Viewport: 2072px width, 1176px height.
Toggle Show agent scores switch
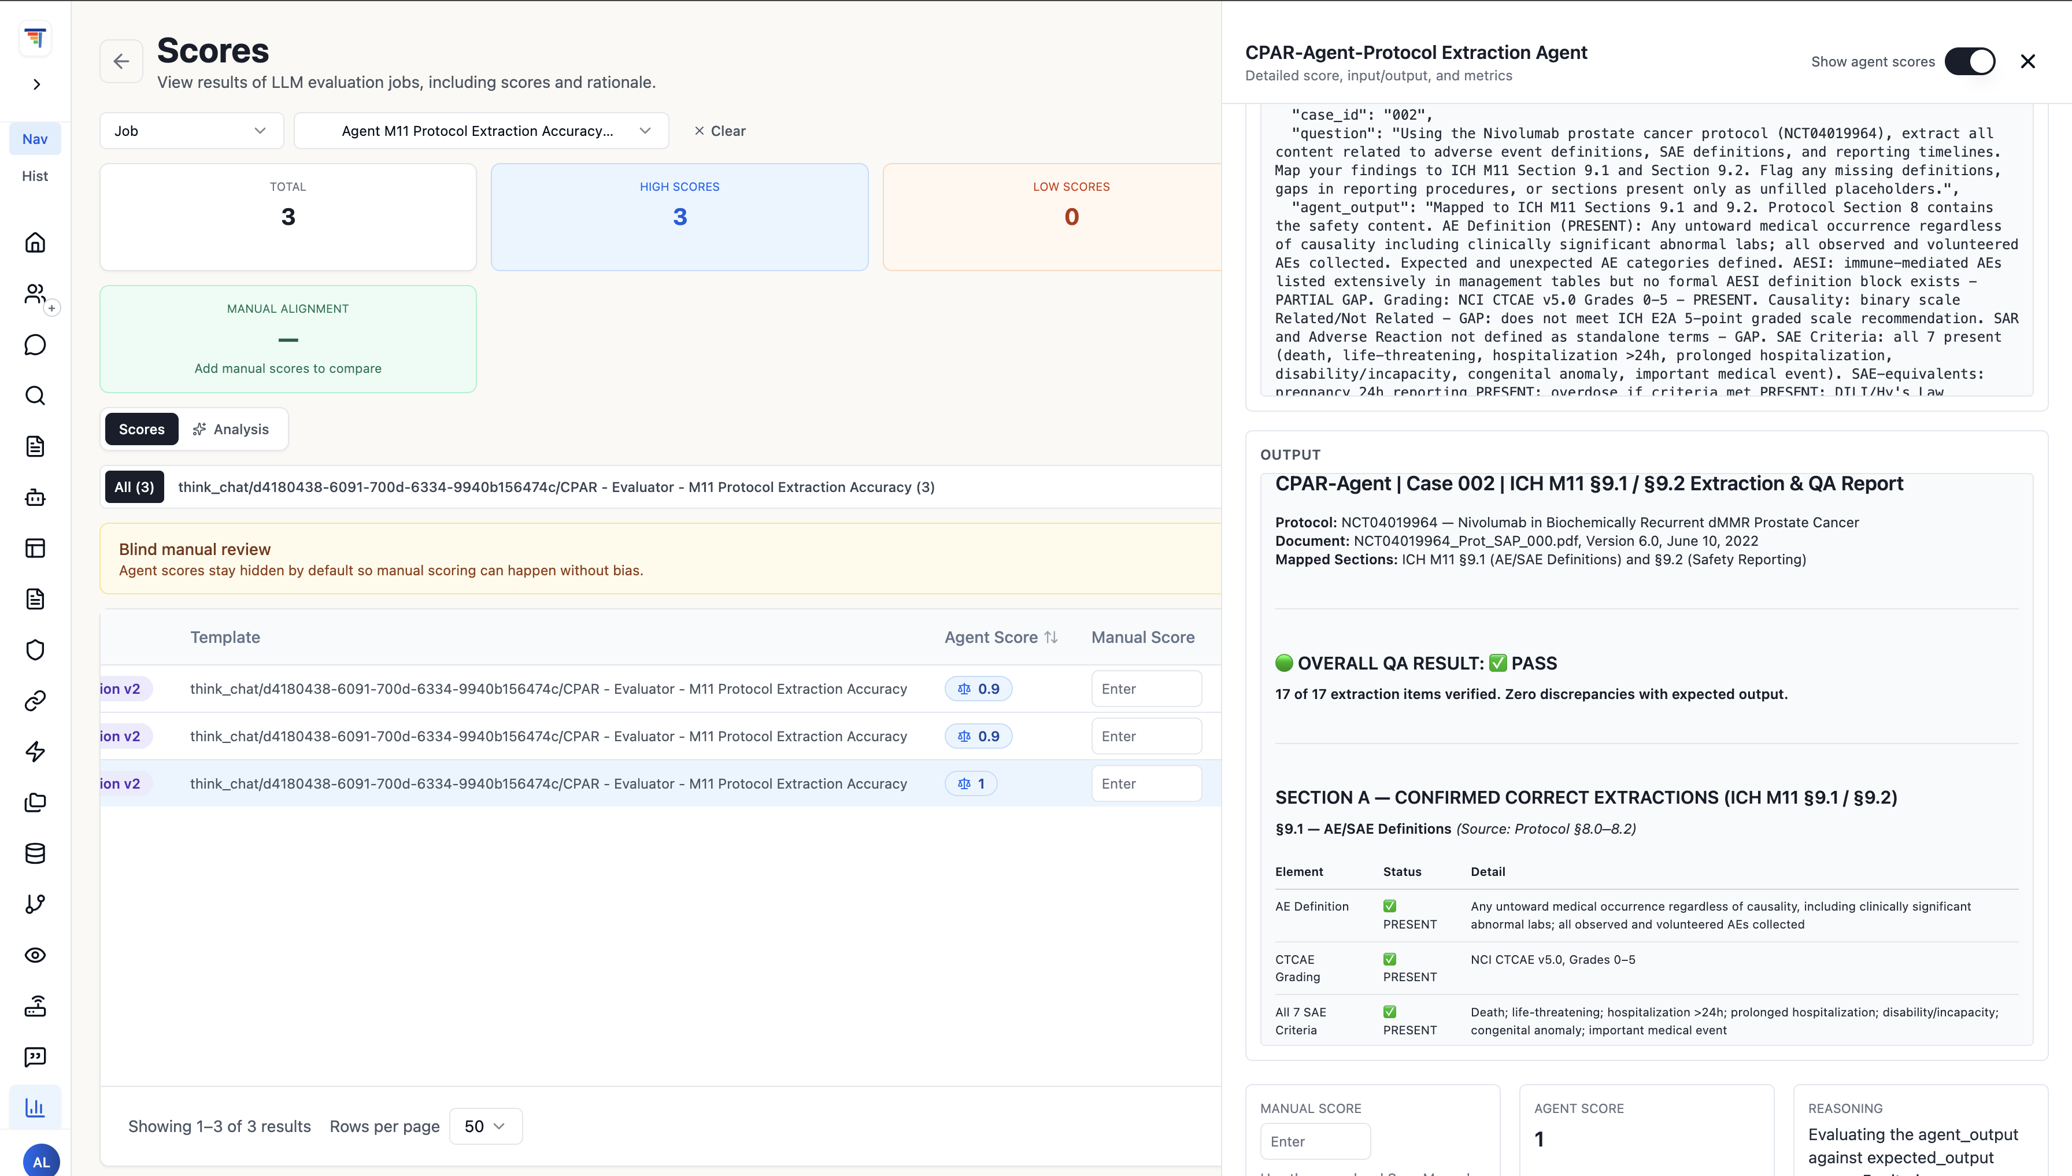click(1969, 61)
